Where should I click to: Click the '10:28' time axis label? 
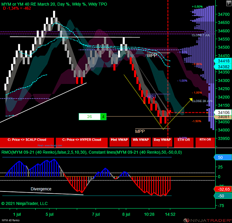pyautogui.click(x=149, y=214)
